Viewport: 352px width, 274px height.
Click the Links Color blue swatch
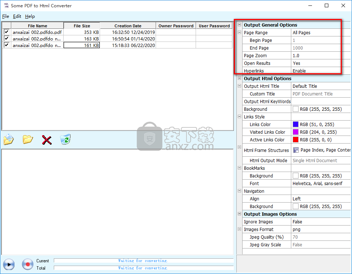coord(296,124)
